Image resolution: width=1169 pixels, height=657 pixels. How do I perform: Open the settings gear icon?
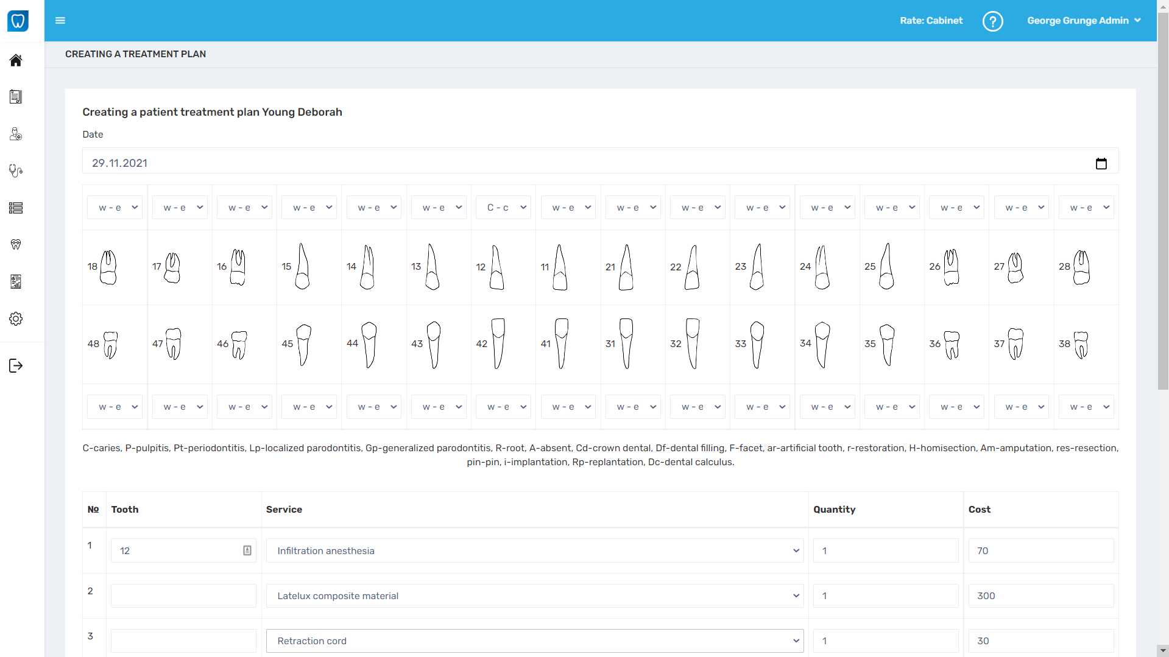coord(15,318)
